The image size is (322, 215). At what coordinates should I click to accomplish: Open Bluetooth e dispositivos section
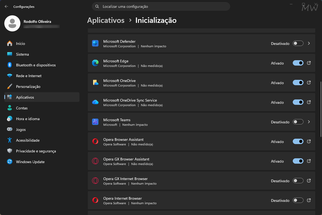click(x=42, y=65)
